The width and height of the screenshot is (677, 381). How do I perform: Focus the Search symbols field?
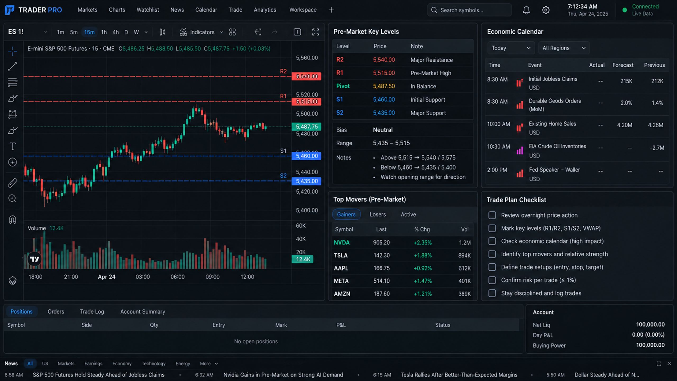469,10
